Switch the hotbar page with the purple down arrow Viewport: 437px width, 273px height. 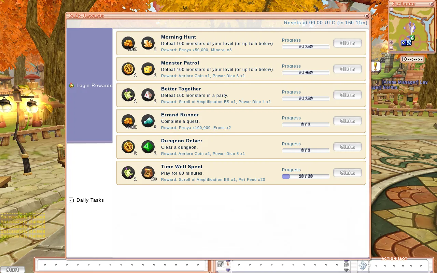tap(228, 270)
